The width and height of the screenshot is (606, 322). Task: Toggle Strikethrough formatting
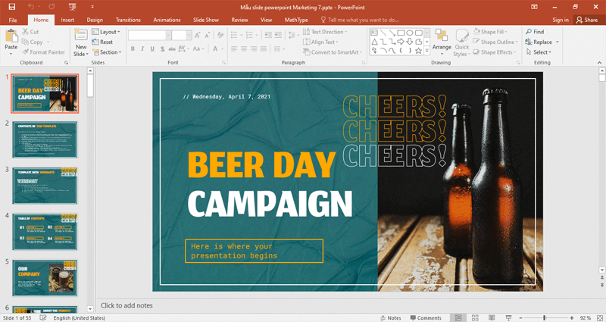tap(172, 48)
